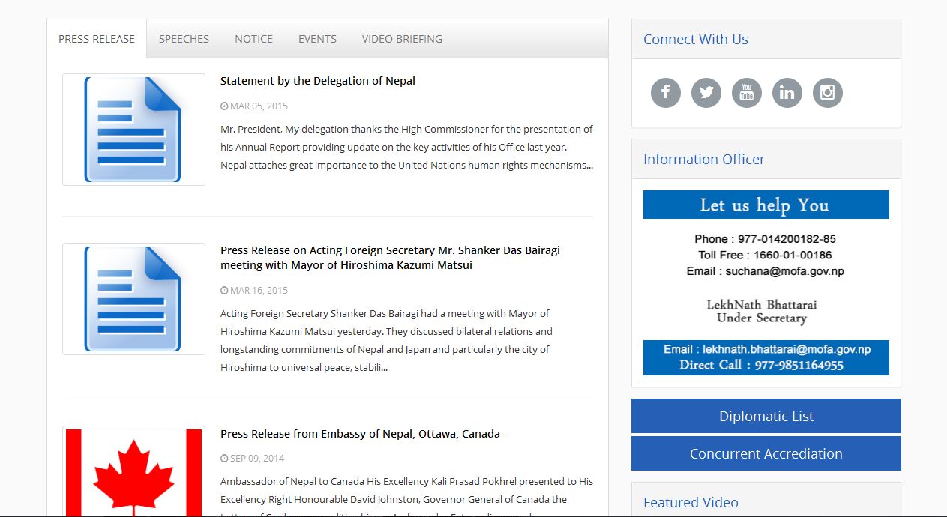Image resolution: width=947 pixels, height=517 pixels.
Task: Click the Concurrent Accrediation button
Action: click(x=766, y=453)
